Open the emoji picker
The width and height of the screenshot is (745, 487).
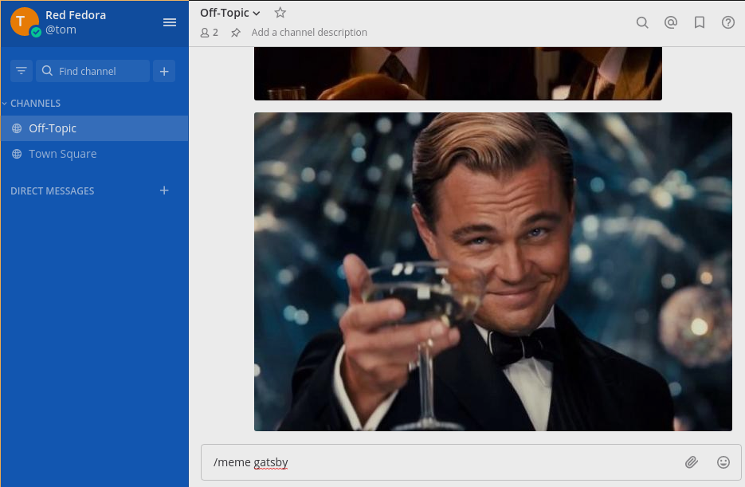coord(723,462)
